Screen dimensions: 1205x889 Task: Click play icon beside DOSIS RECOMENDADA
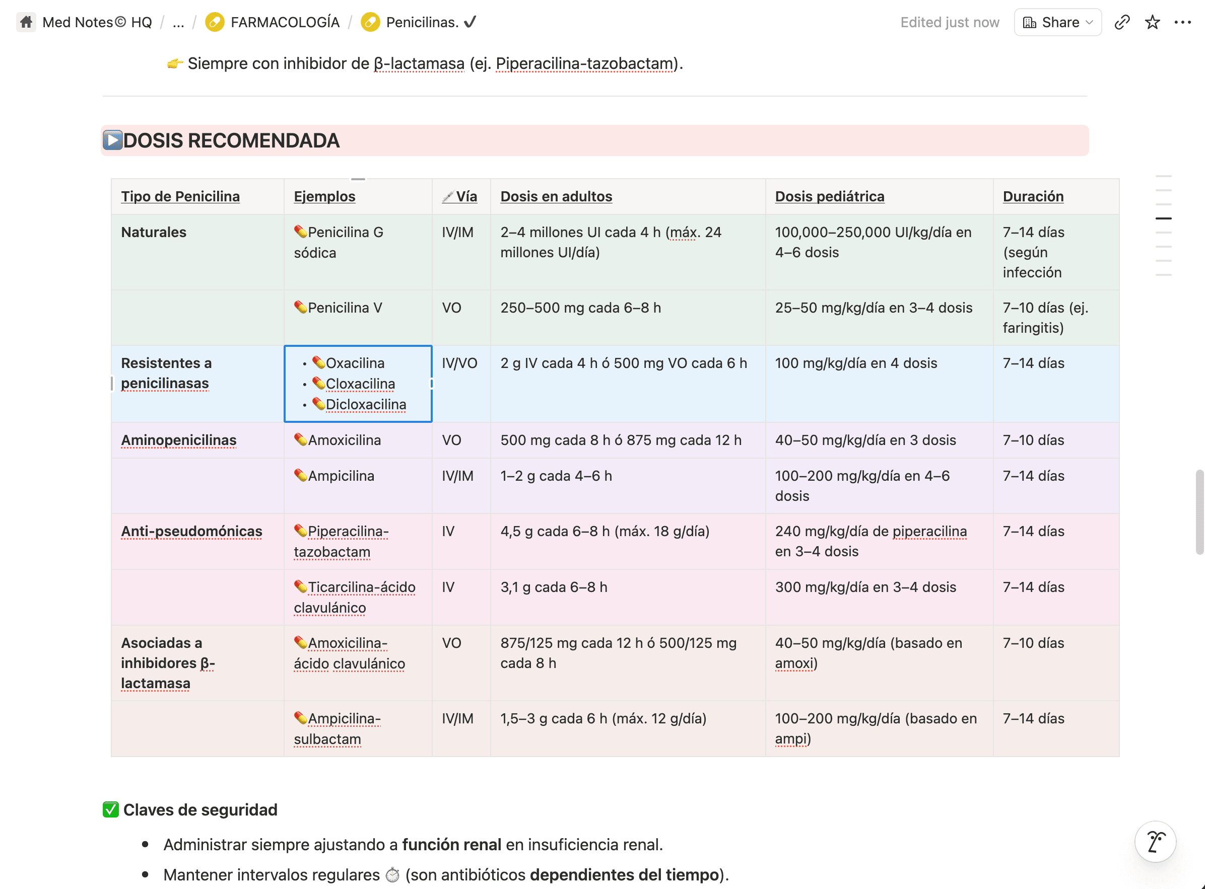112,140
